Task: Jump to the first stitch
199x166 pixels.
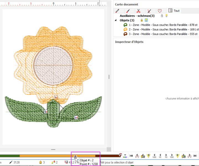Action: tap(131, 156)
